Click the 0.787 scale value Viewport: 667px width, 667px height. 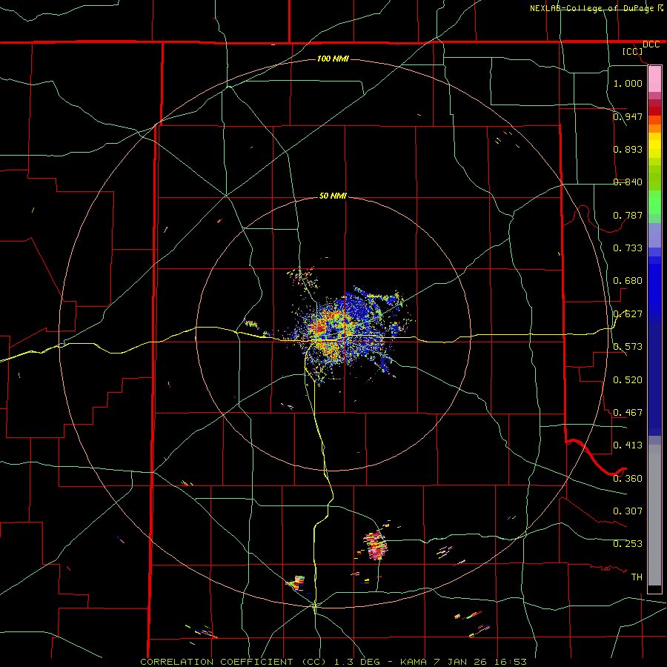coord(628,215)
